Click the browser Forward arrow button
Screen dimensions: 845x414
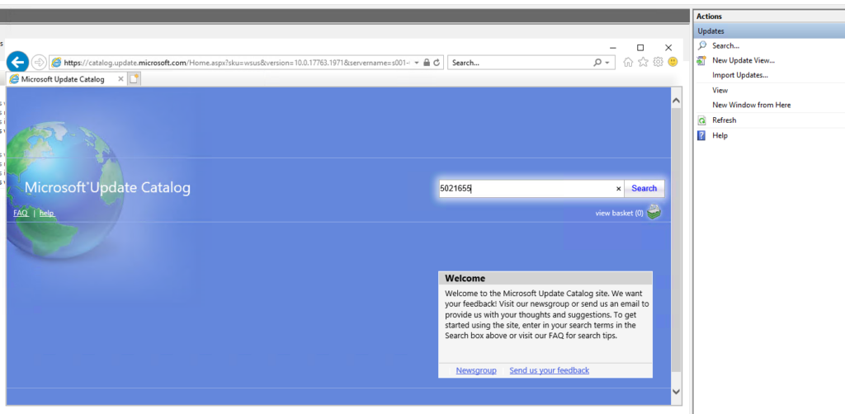[x=39, y=63]
